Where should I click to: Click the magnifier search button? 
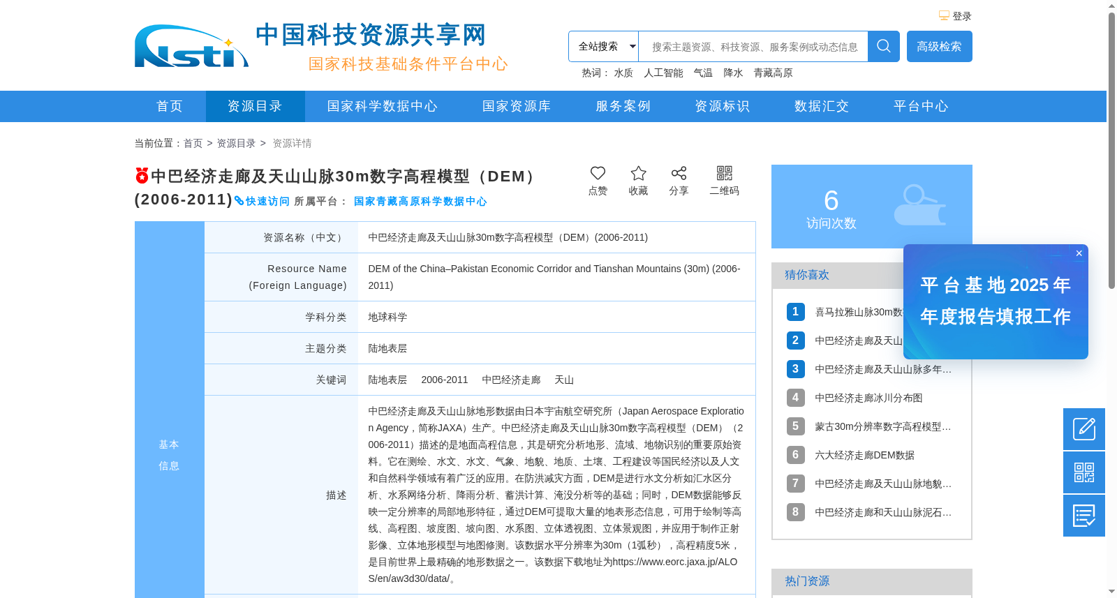[x=883, y=46]
